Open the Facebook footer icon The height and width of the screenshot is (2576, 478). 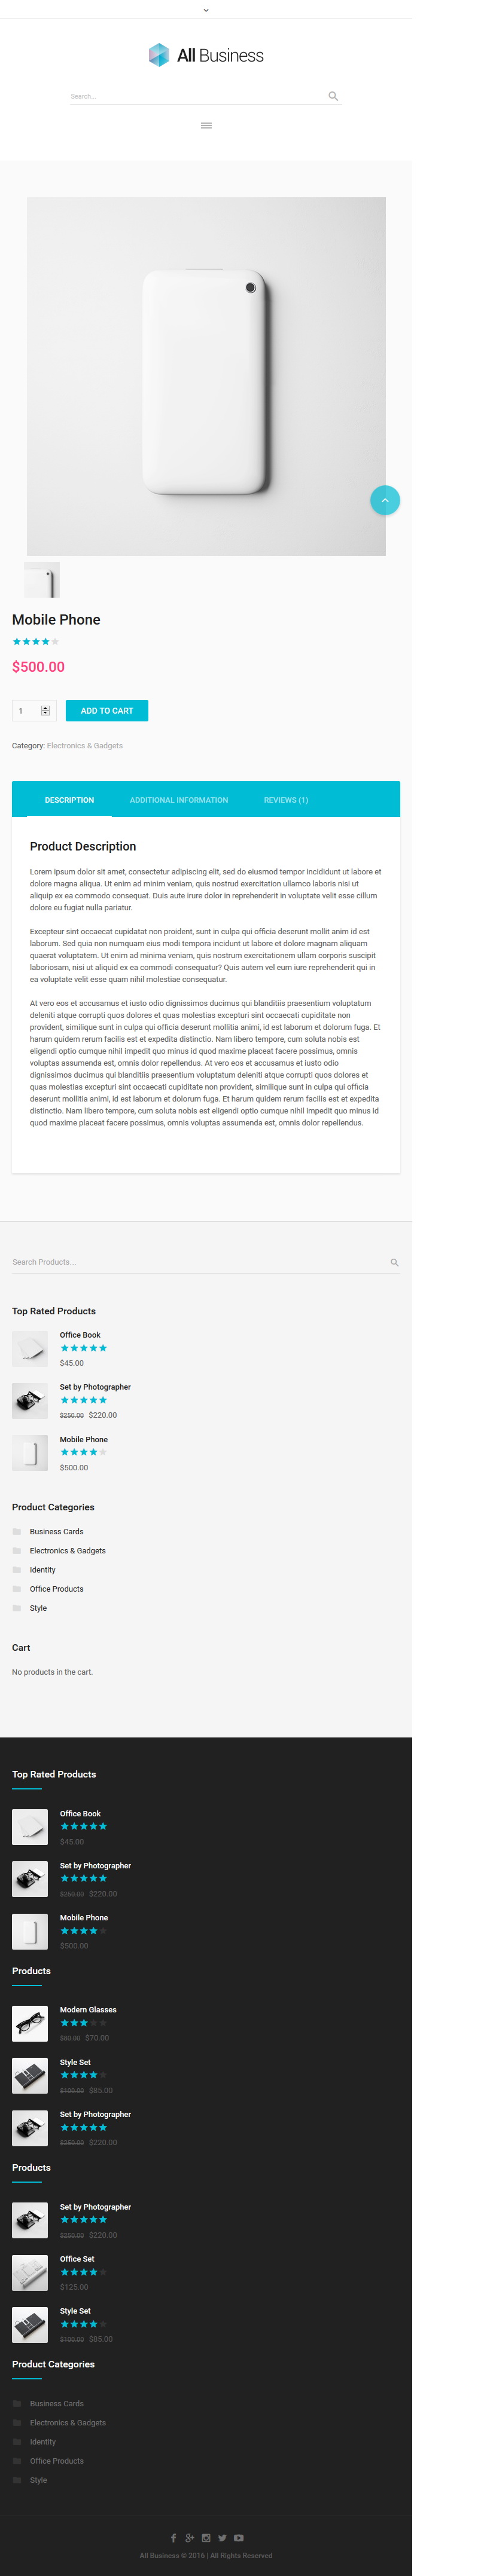[x=174, y=2538]
